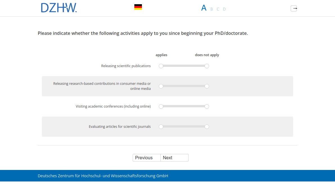Click the exit survey arrow icon
The image size is (335, 184).
(294, 8)
